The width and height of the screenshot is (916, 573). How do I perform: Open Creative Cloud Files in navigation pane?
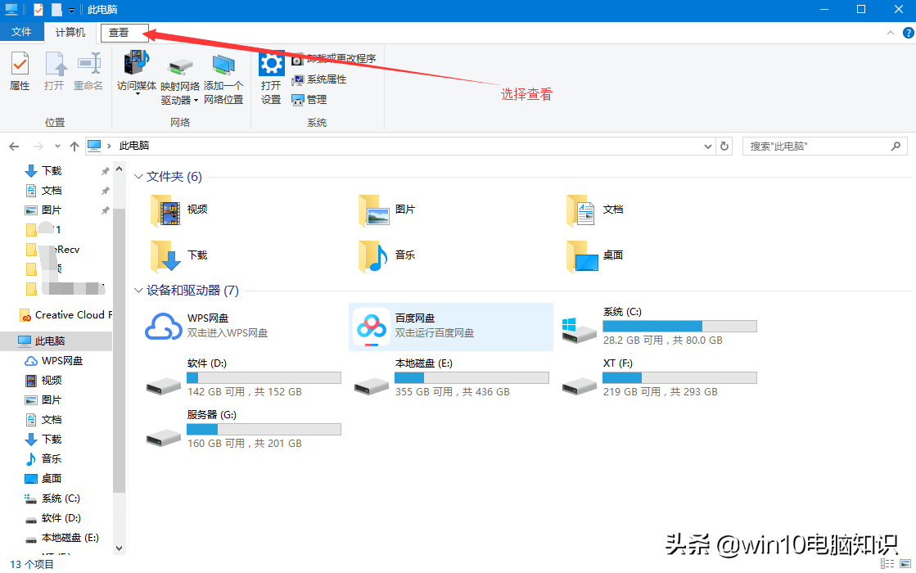point(65,315)
